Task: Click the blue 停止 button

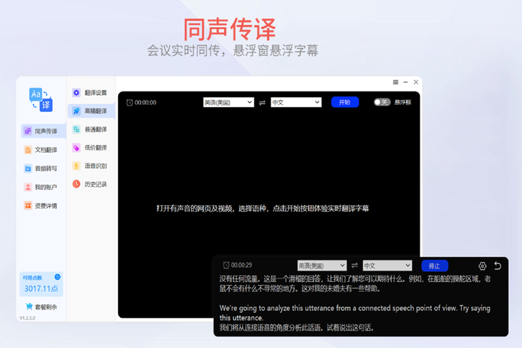Action: tap(435, 266)
